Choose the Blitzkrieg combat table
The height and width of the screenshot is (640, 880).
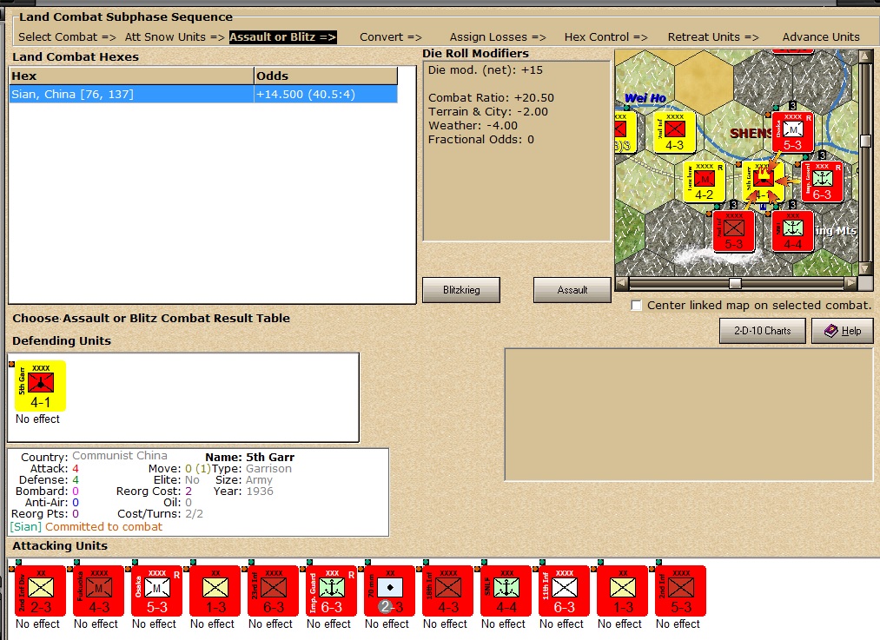click(x=460, y=290)
